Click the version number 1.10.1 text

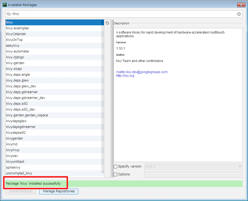click(x=121, y=49)
